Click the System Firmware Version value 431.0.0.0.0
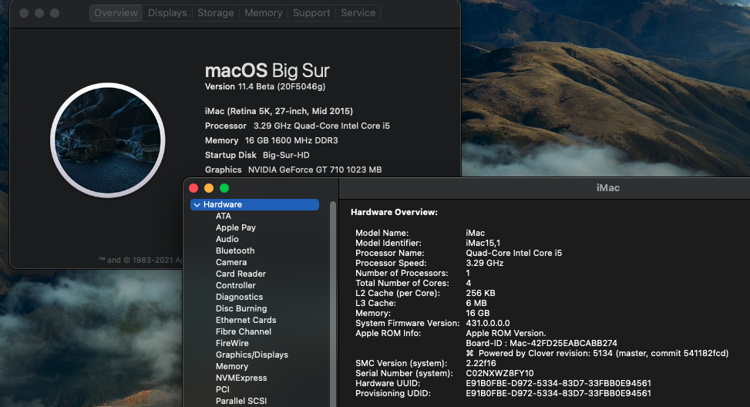This screenshot has height=407, width=750. tap(488, 323)
